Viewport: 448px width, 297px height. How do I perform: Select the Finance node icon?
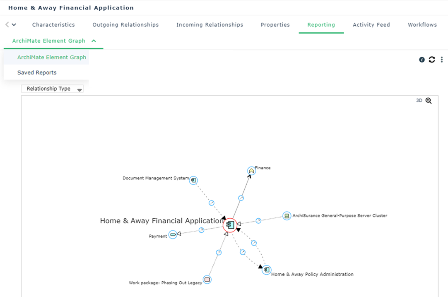[251, 171]
